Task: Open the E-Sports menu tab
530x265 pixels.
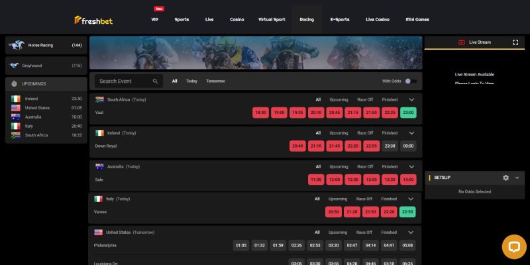Action: pos(340,20)
